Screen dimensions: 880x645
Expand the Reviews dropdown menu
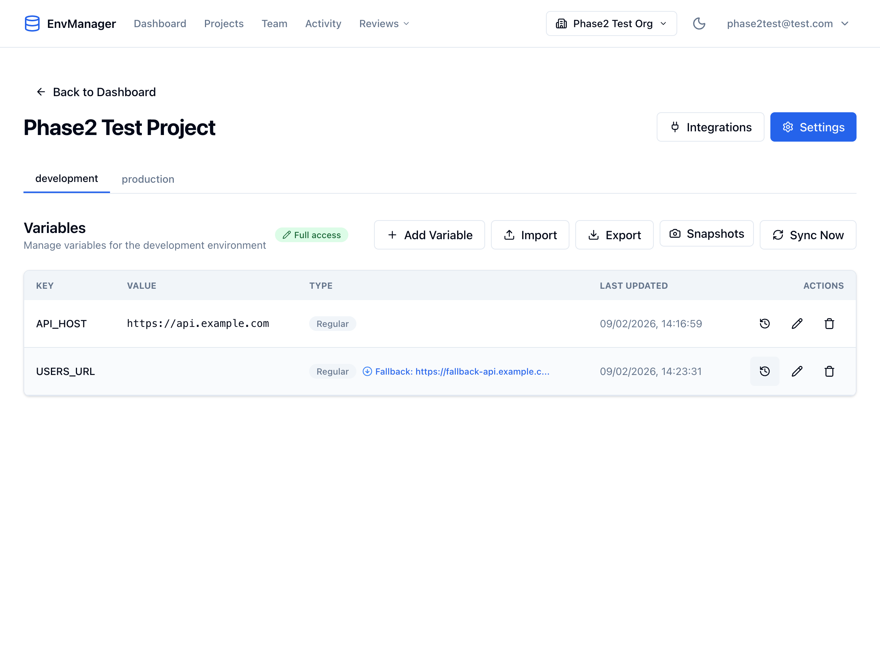coord(384,23)
